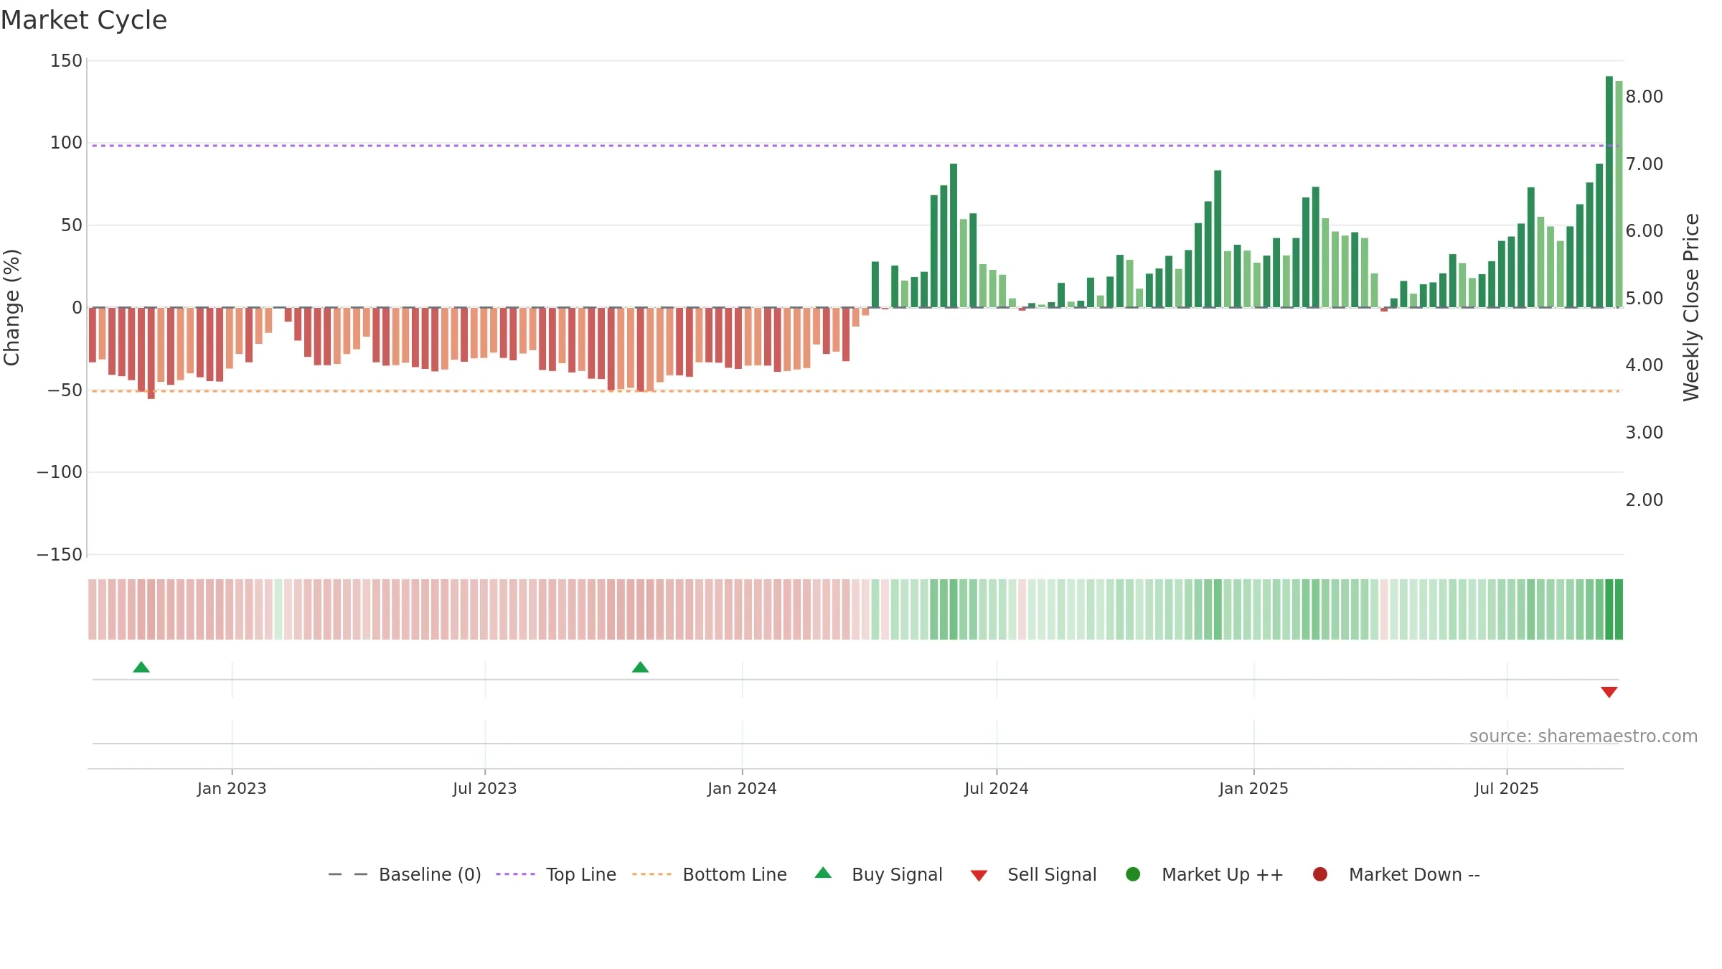Click the 2.00 price axis tick

(x=1645, y=500)
